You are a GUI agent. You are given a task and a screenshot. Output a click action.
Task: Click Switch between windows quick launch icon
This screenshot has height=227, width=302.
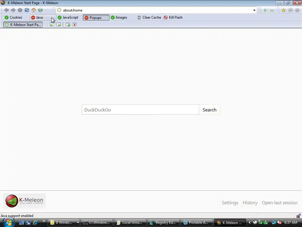[28, 223]
